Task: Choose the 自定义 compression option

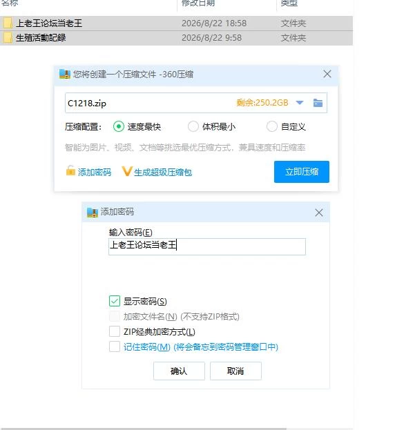Action: point(272,126)
